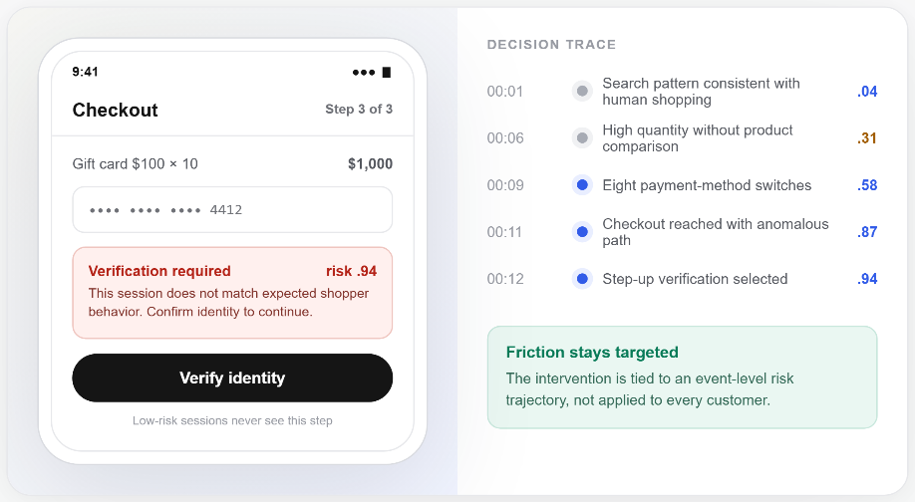Image resolution: width=915 pixels, height=502 pixels.
Task: Select the Step 3 of 3 indicator
Action: [x=359, y=109]
